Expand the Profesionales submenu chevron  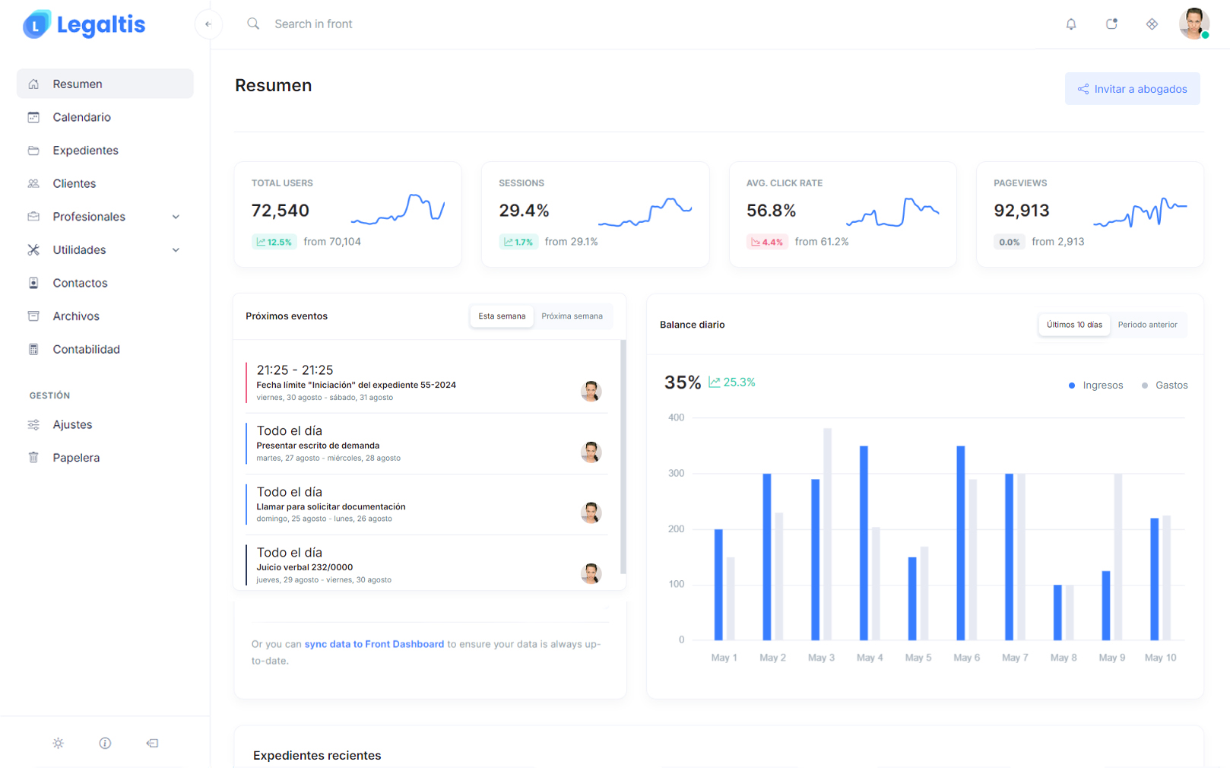[176, 217]
